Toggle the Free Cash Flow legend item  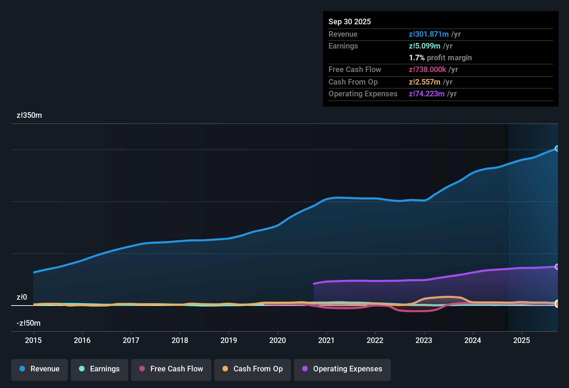pyautogui.click(x=171, y=369)
